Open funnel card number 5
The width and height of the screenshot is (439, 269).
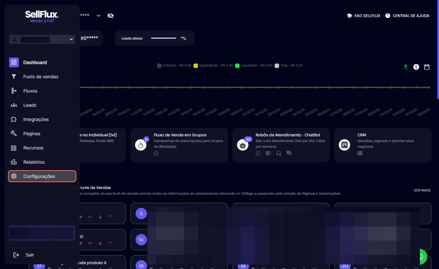coord(141,213)
